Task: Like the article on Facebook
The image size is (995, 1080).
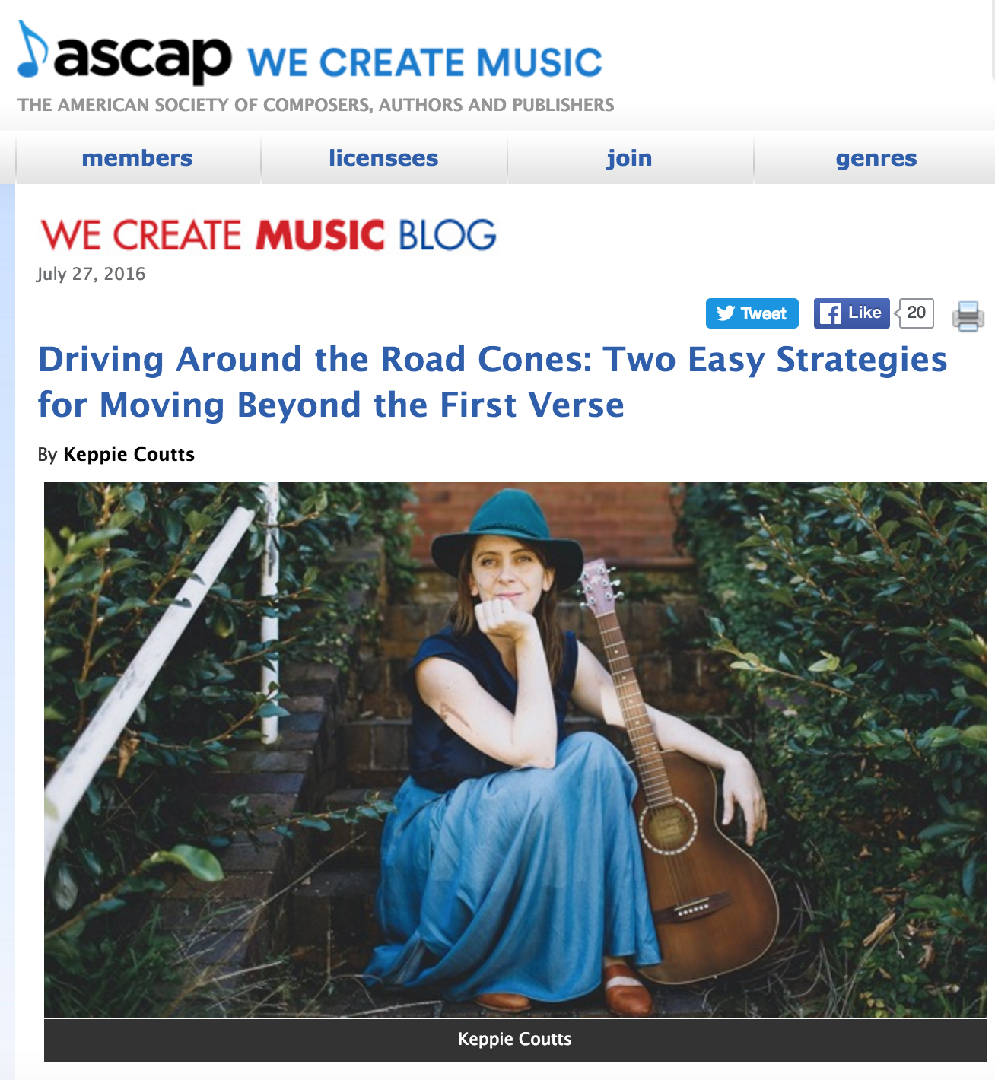Action: point(852,313)
